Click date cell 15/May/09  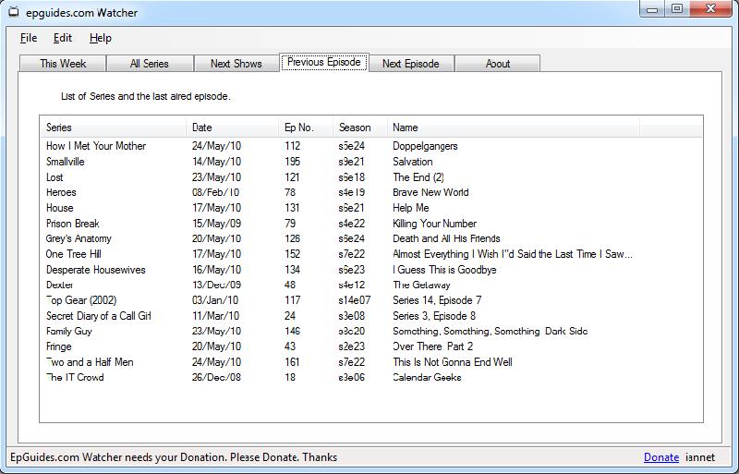coord(216,224)
